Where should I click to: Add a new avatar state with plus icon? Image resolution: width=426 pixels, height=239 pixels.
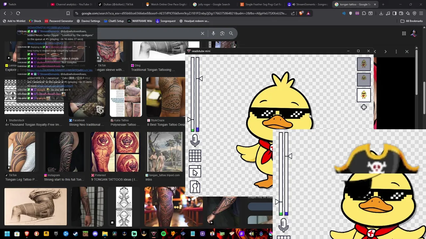point(364,107)
